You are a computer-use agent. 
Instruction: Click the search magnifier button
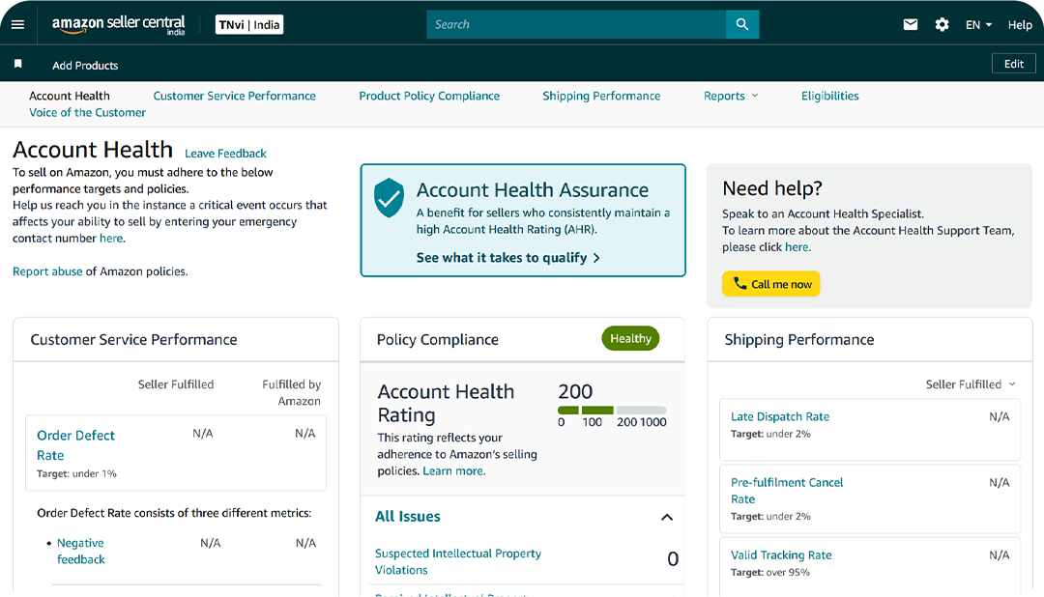coord(742,24)
